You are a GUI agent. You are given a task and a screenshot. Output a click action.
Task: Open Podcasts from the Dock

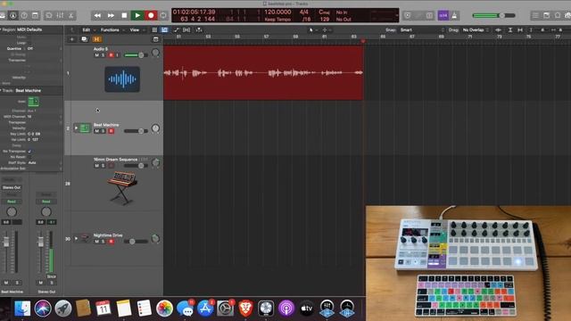(286, 309)
